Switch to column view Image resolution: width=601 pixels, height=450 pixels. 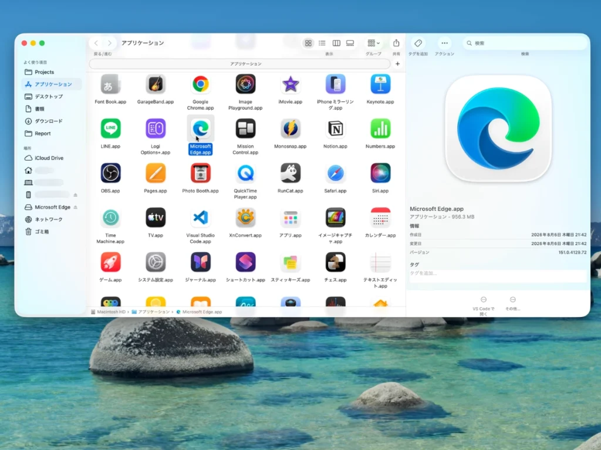(336, 43)
